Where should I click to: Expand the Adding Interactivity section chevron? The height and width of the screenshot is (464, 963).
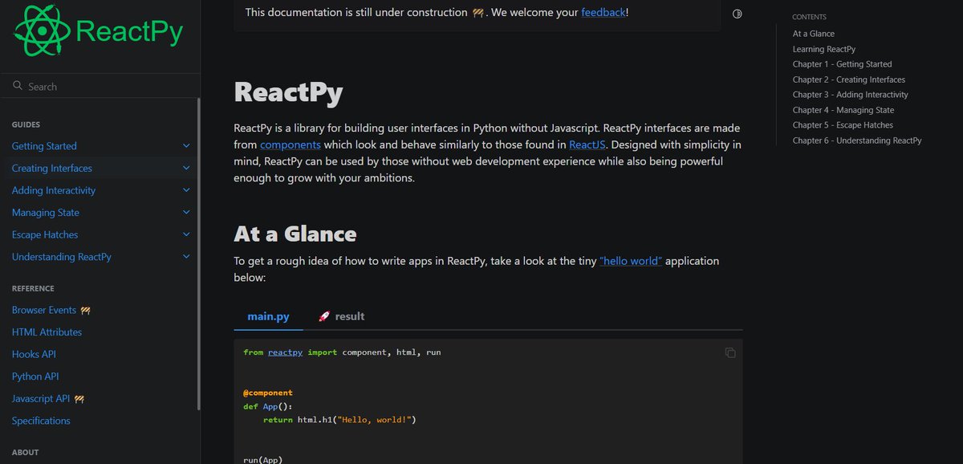click(186, 190)
